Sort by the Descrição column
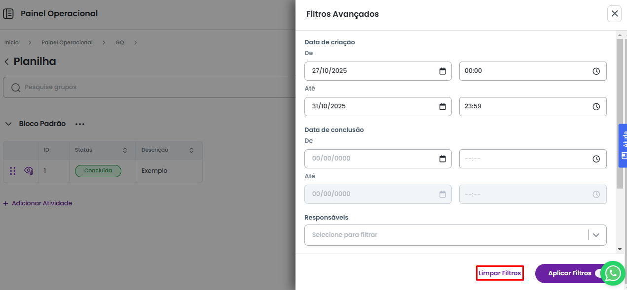 [191, 150]
